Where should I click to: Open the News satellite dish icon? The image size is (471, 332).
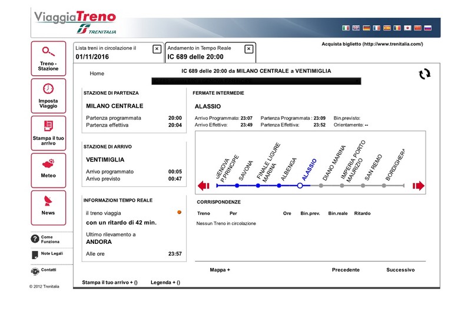[x=48, y=200]
